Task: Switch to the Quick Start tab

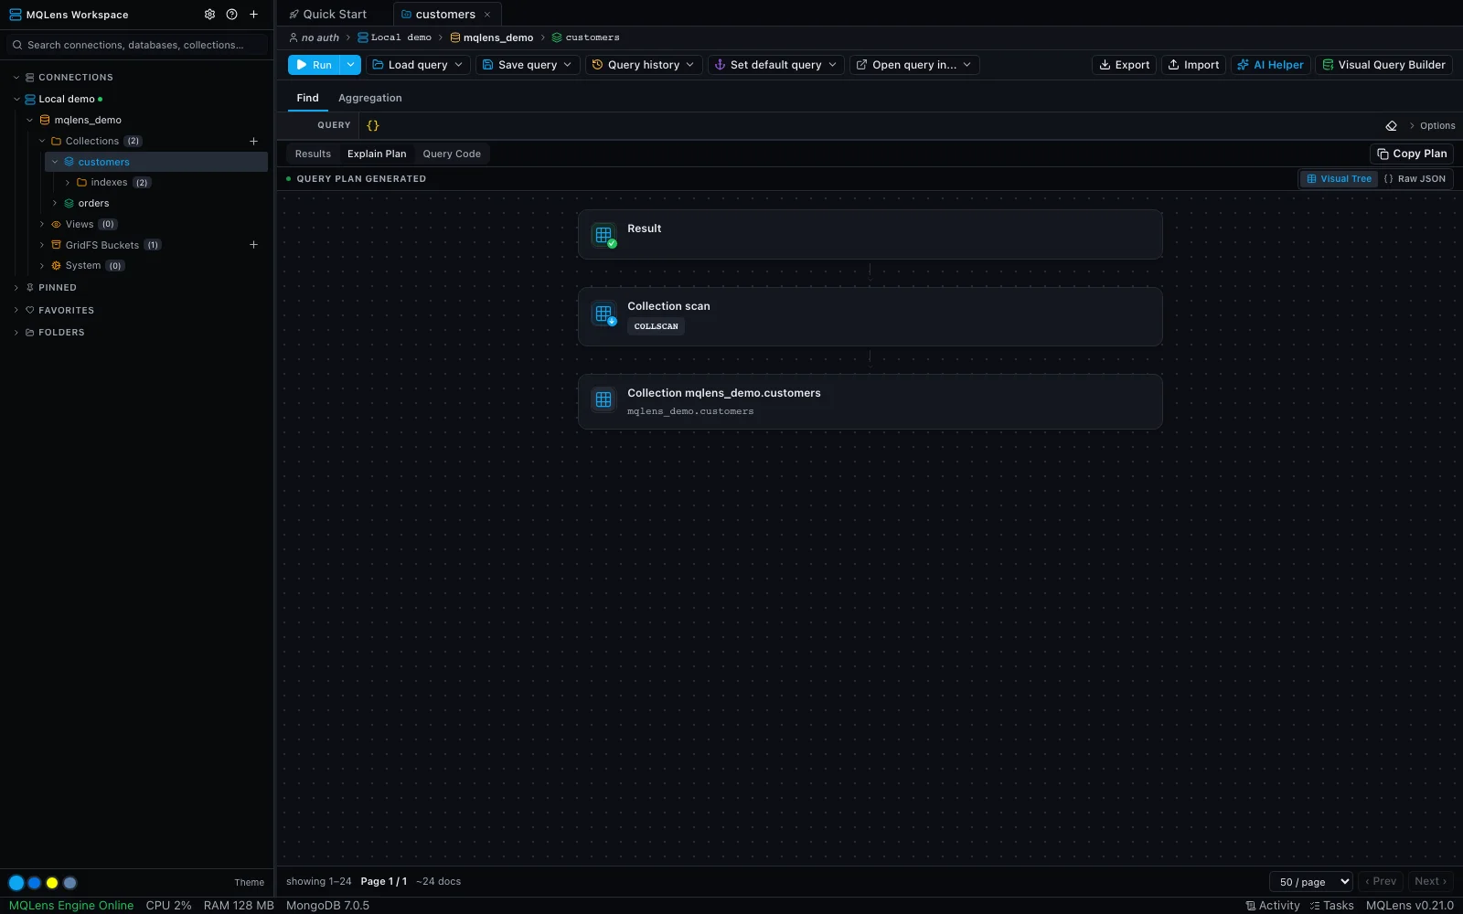Action: click(x=327, y=15)
